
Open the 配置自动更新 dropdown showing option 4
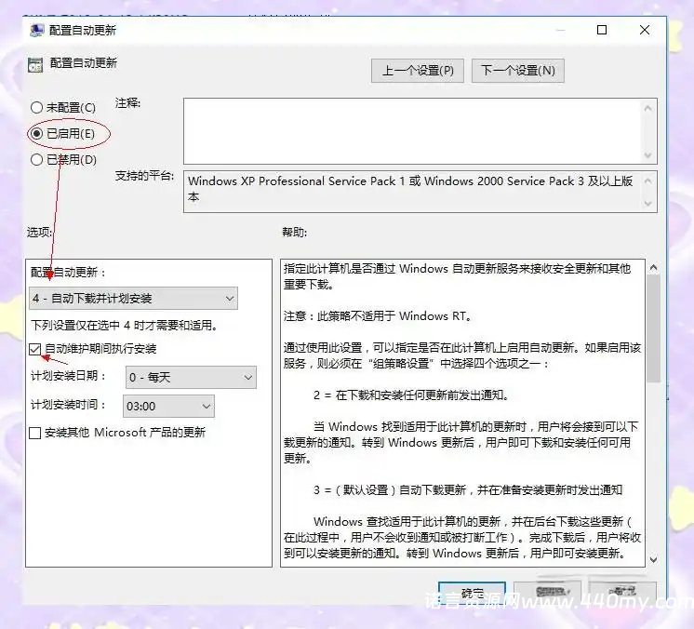pyautogui.click(x=133, y=299)
